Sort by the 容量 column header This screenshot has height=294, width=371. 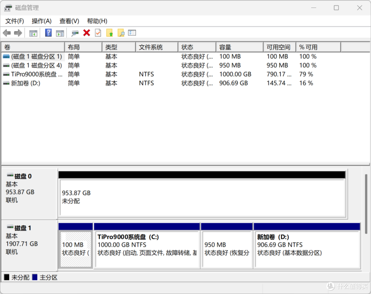[240, 47]
